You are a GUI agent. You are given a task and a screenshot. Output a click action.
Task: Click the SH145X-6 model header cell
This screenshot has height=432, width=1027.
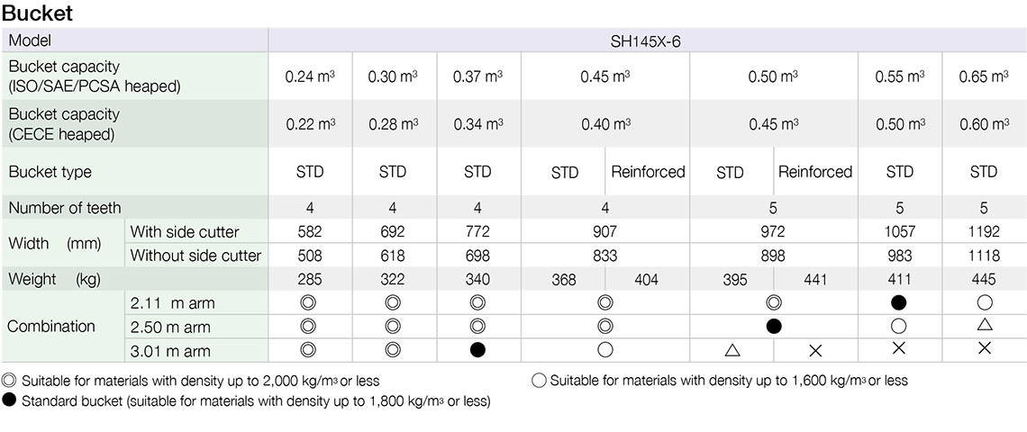(647, 40)
